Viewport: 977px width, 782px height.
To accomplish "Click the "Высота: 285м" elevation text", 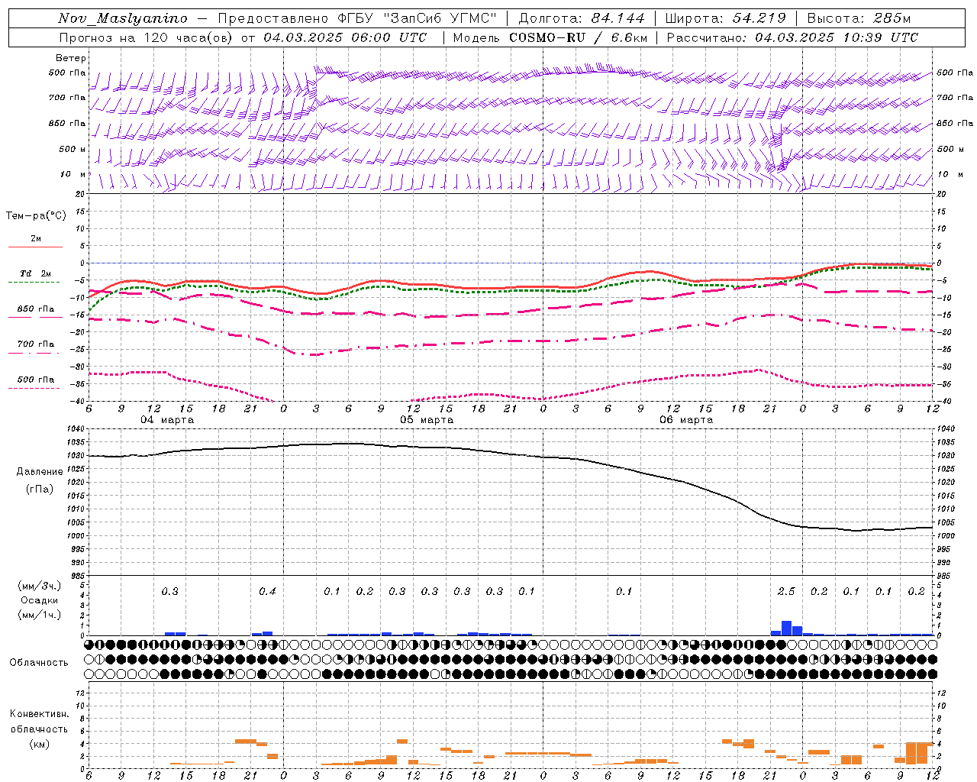I will coord(859,18).
